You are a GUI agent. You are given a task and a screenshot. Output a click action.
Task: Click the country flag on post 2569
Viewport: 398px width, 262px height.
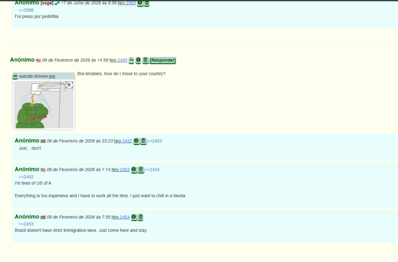57,3
